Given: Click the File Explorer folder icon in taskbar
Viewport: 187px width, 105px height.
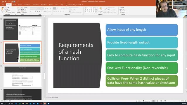Looking at the screenshot, I should 23,104.
